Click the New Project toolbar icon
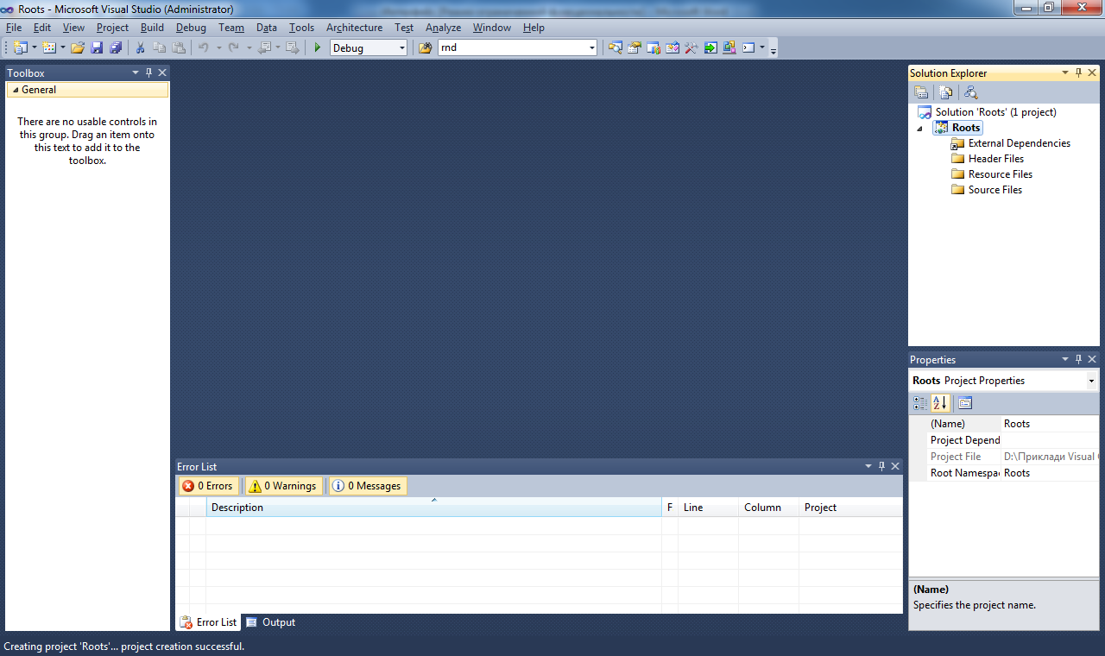Image resolution: width=1105 pixels, height=656 pixels. coord(21,47)
